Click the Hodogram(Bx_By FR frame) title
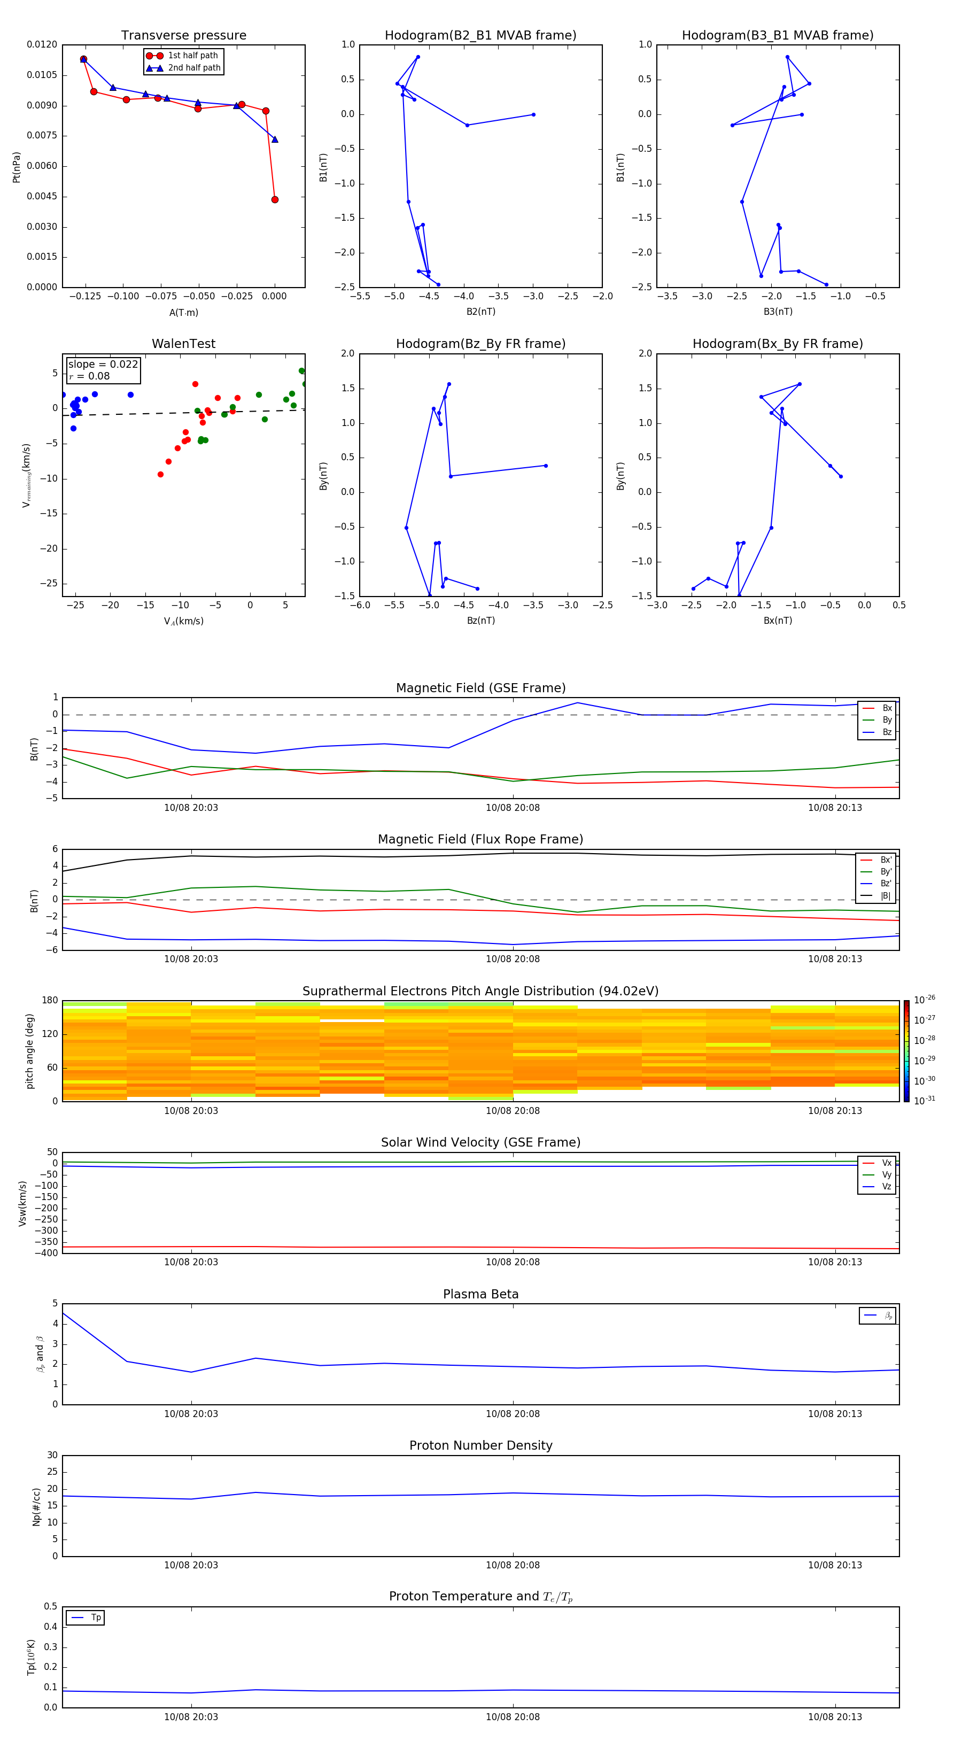The image size is (962, 1764). point(777,344)
